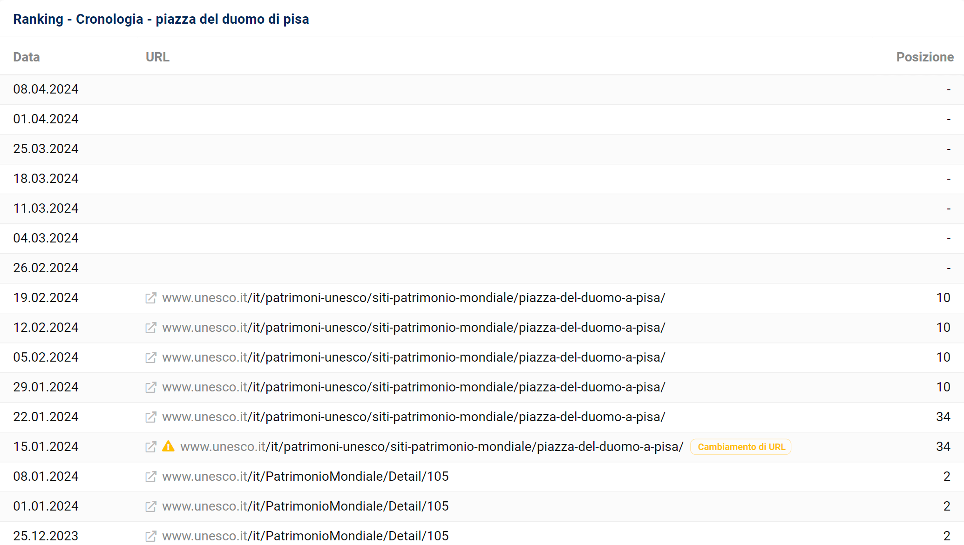The height and width of the screenshot is (545, 964).
Task: Select date cell 26.02.2024
Action: tap(46, 268)
